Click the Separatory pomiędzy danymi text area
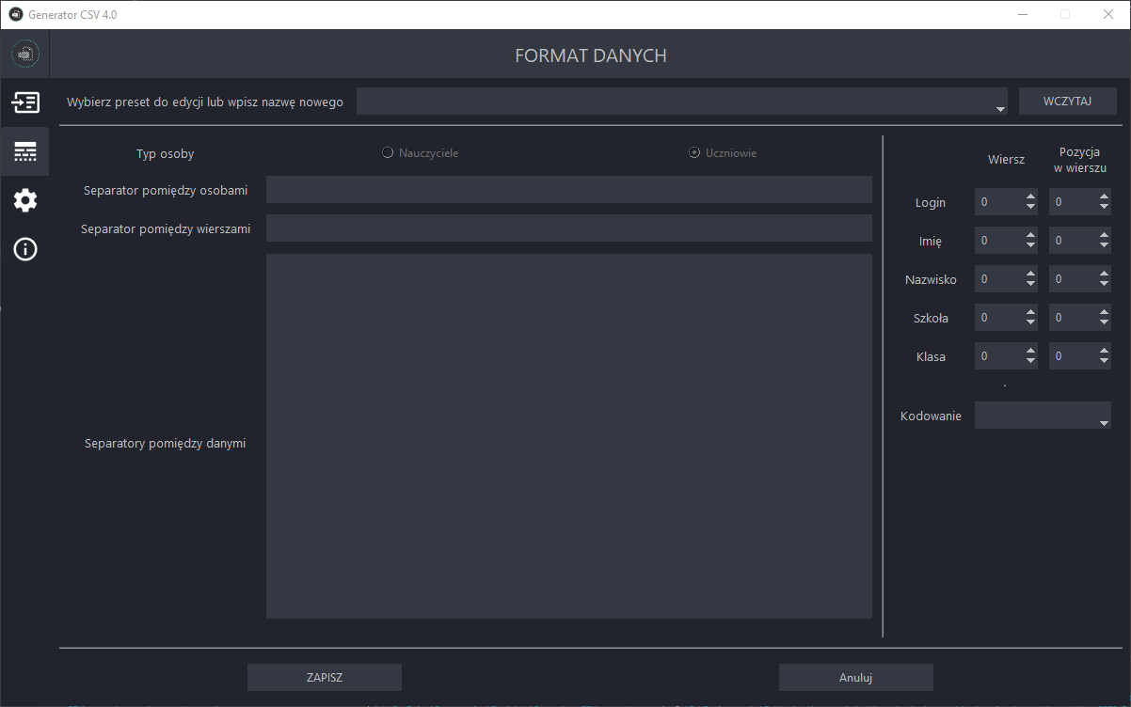 click(568, 436)
